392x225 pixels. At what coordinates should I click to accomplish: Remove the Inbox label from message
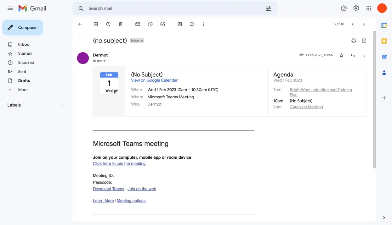142,41
